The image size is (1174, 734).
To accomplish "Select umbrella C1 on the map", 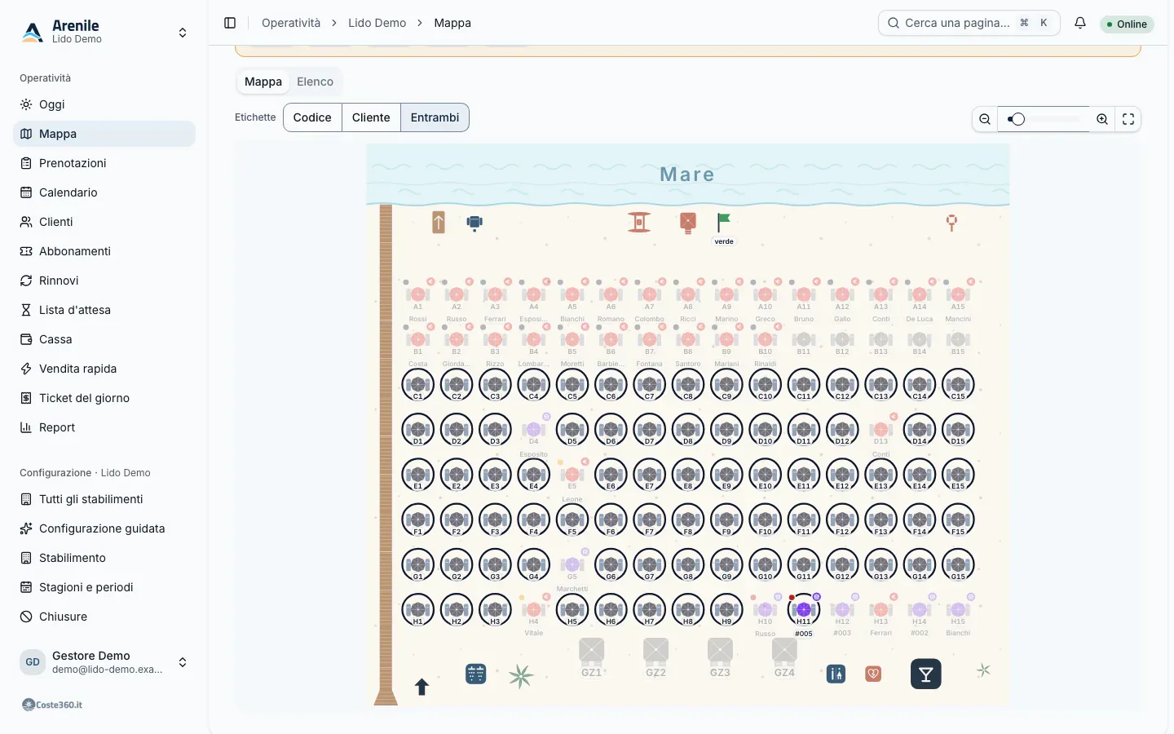I will [x=418, y=384].
